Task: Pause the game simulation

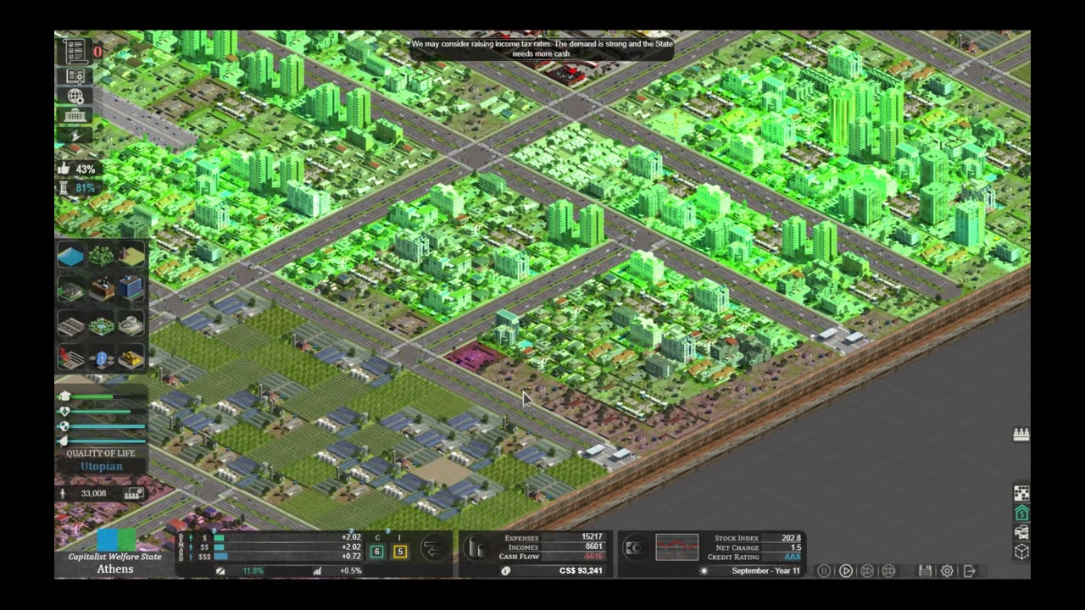Action: tap(824, 571)
